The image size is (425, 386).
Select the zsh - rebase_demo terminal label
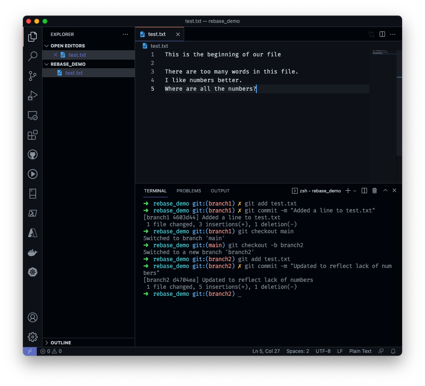[x=316, y=191]
